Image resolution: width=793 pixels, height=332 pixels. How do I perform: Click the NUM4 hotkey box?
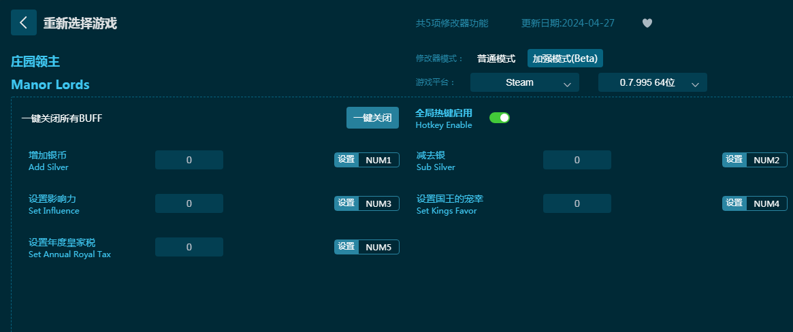[x=766, y=203]
